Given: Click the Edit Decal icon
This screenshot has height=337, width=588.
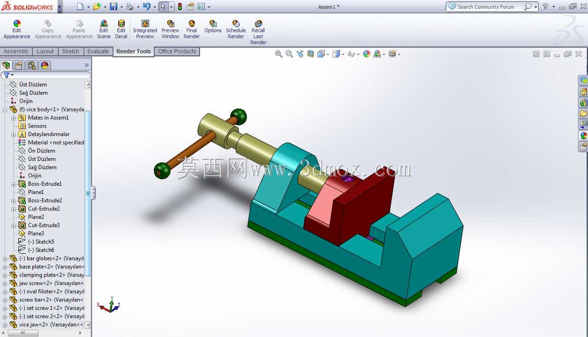Looking at the screenshot, I should point(121,23).
